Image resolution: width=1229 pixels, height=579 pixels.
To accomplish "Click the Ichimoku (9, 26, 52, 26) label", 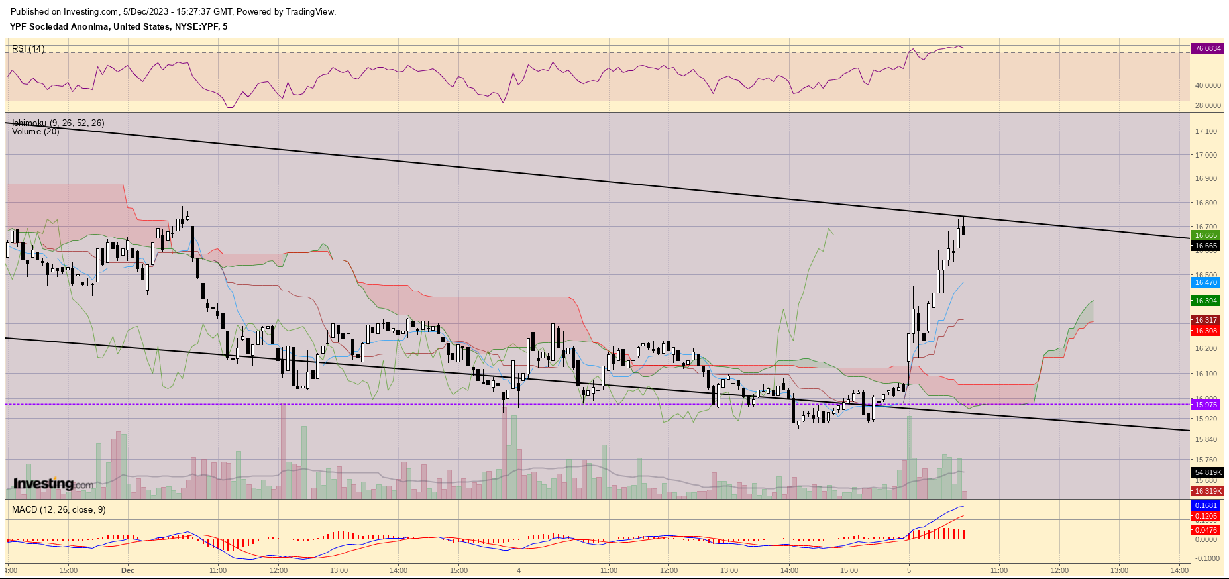I will click(58, 123).
